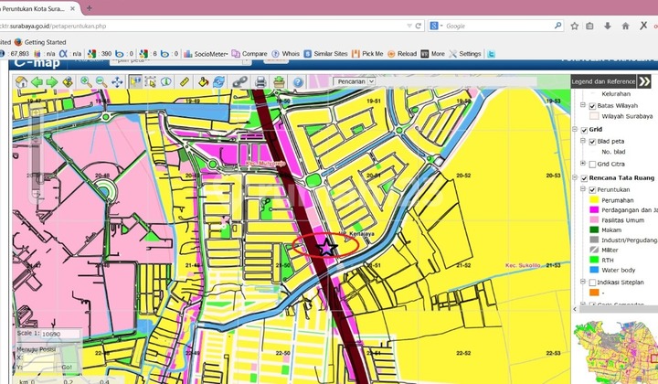The image size is (658, 384).
Task: Expand the Grid Citra tree node
Action: click(x=584, y=164)
